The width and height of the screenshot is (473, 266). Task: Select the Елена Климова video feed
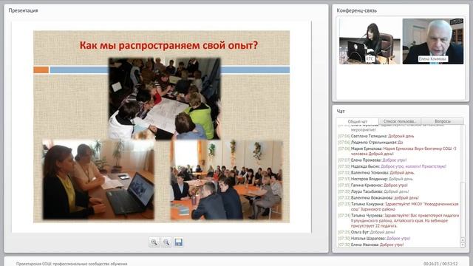coord(433,41)
